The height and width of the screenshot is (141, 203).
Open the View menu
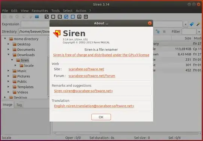click(24, 10)
